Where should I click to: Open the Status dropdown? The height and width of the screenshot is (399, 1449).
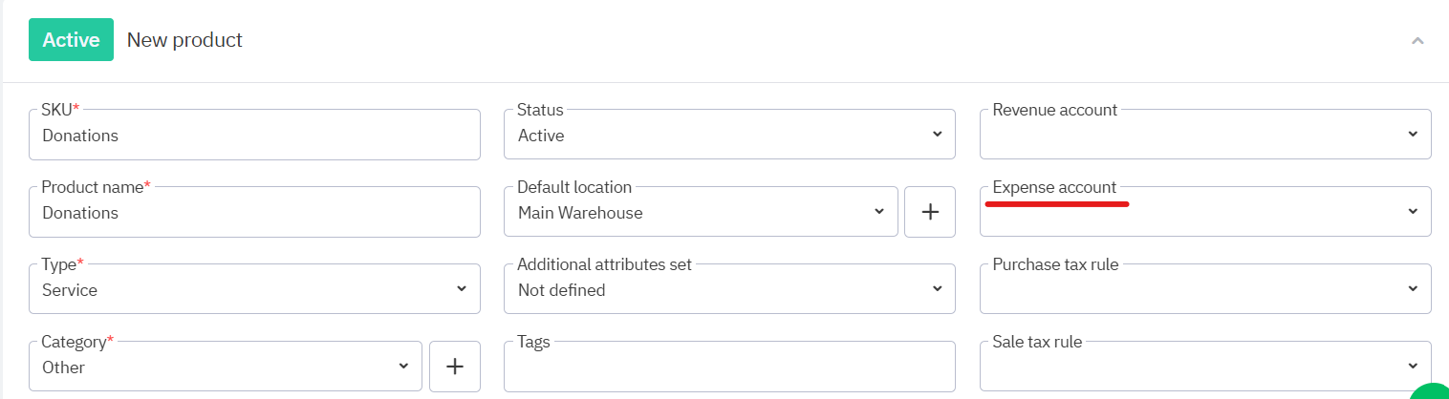[728, 136]
